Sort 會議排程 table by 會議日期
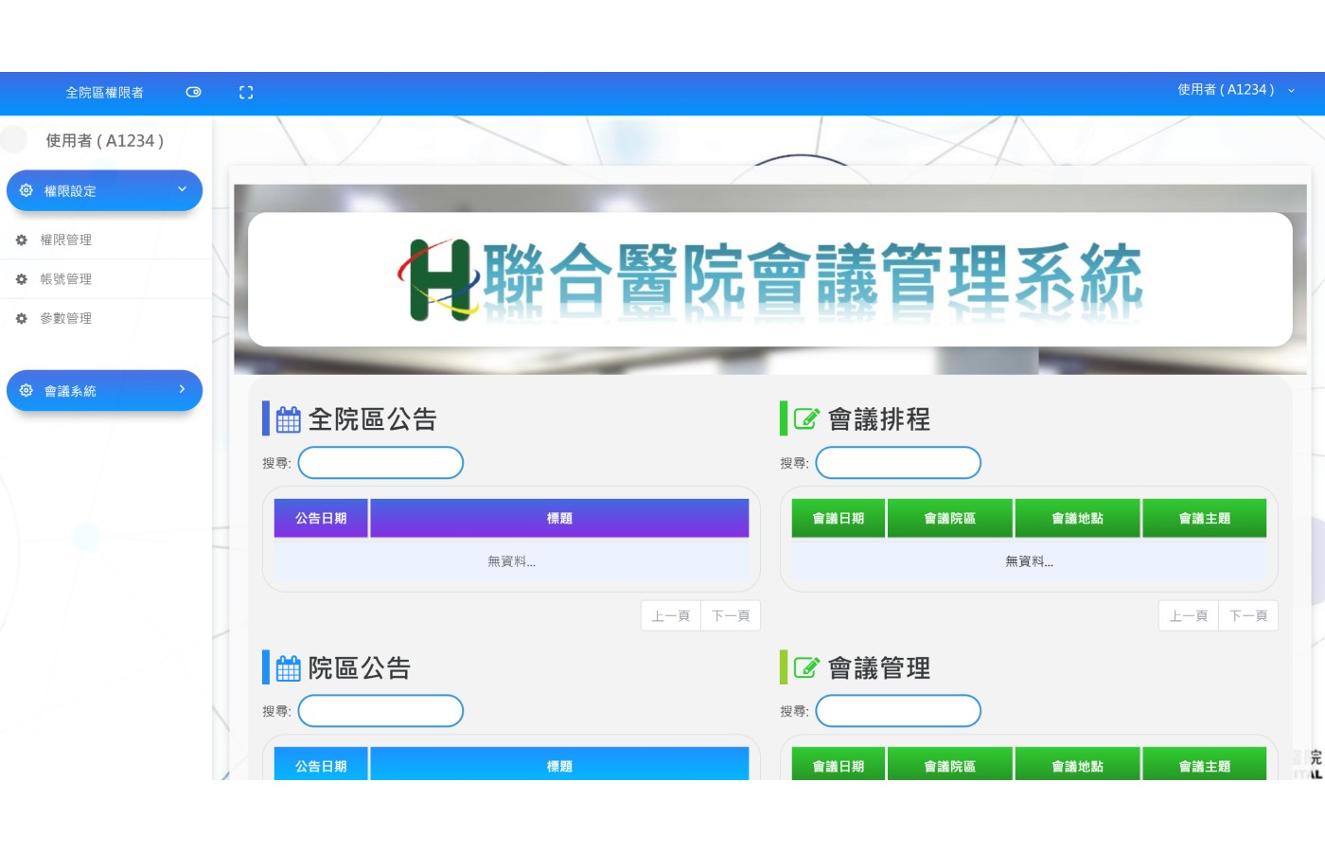The image size is (1325, 852). (839, 518)
